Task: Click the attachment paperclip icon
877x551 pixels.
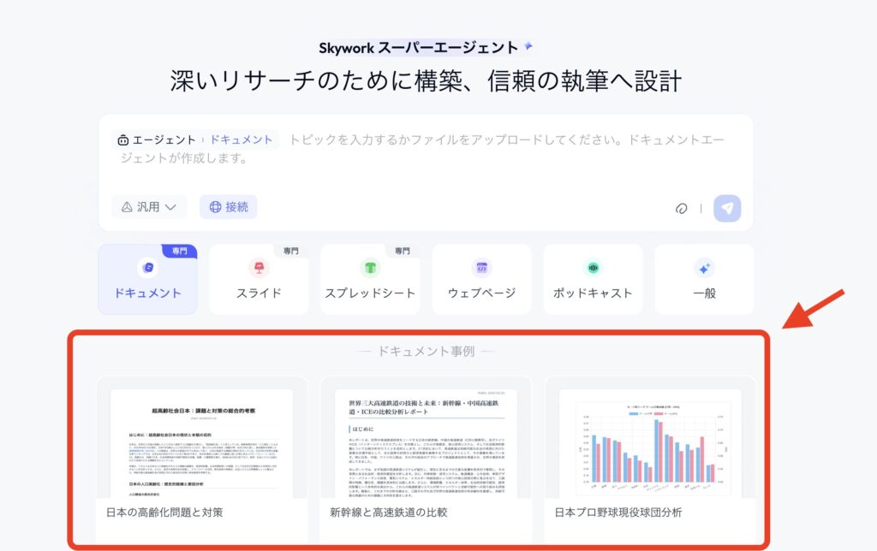Action: point(681,209)
